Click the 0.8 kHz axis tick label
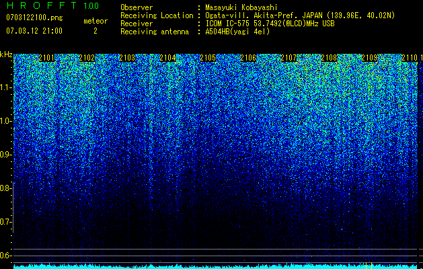Viewport: 423px width, 269px height. point(6,188)
